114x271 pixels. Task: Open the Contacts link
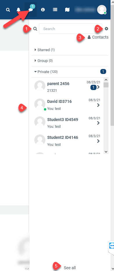(x=98, y=37)
